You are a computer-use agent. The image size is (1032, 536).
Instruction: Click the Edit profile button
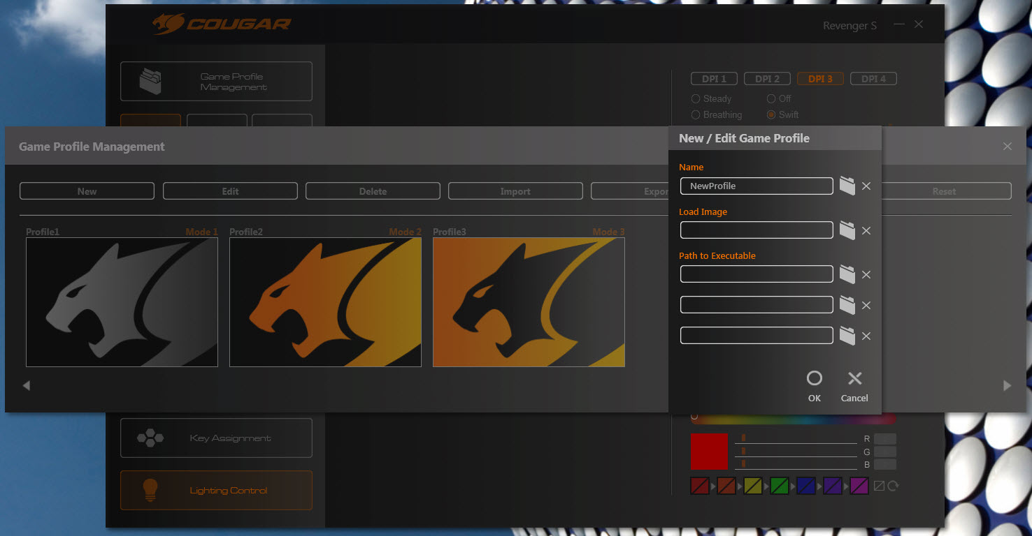[230, 191]
